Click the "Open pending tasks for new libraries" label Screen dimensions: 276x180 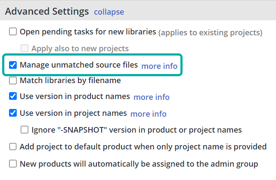click(87, 31)
